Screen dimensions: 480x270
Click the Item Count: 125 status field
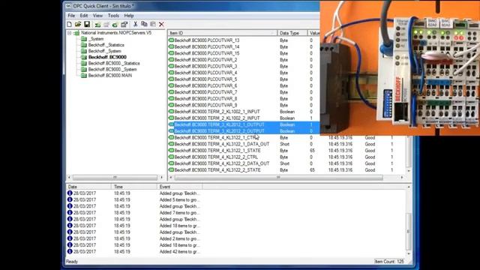[x=389, y=262]
